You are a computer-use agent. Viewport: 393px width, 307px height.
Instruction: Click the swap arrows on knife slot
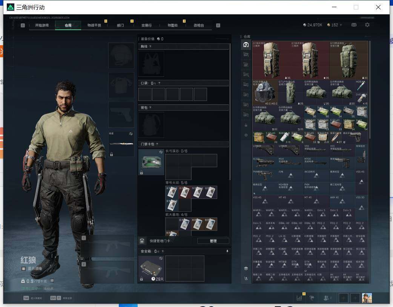[x=131, y=134]
